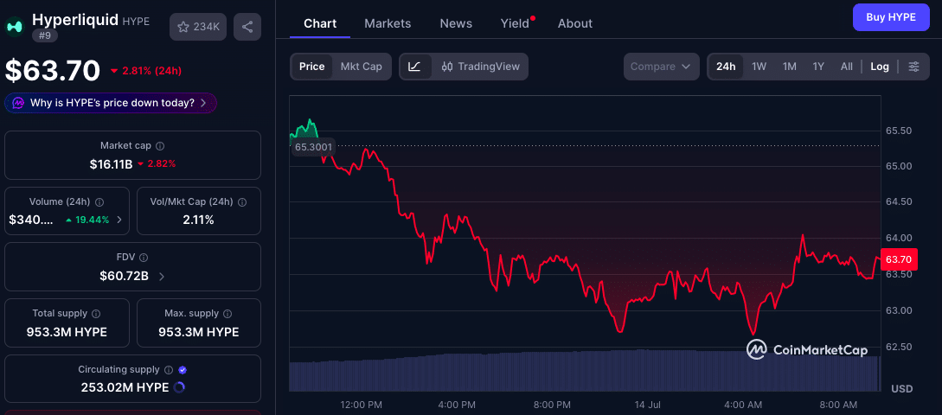942x415 pixels.
Task: Click the 2.11% Vol/Mkt Cap value
Action: (x=199, y=220)
